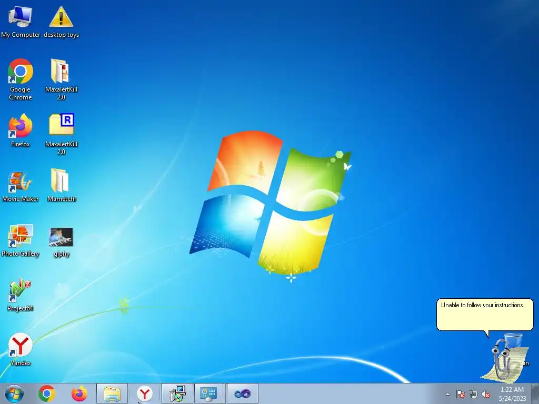Open the network status tray icon

tap(473, 394)
